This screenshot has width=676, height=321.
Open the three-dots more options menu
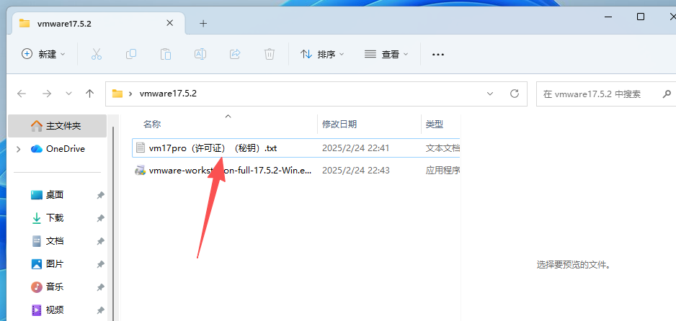(438, 55)
